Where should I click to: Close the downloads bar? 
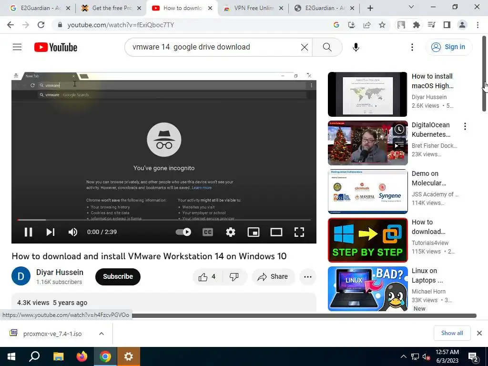click(479, 333)
